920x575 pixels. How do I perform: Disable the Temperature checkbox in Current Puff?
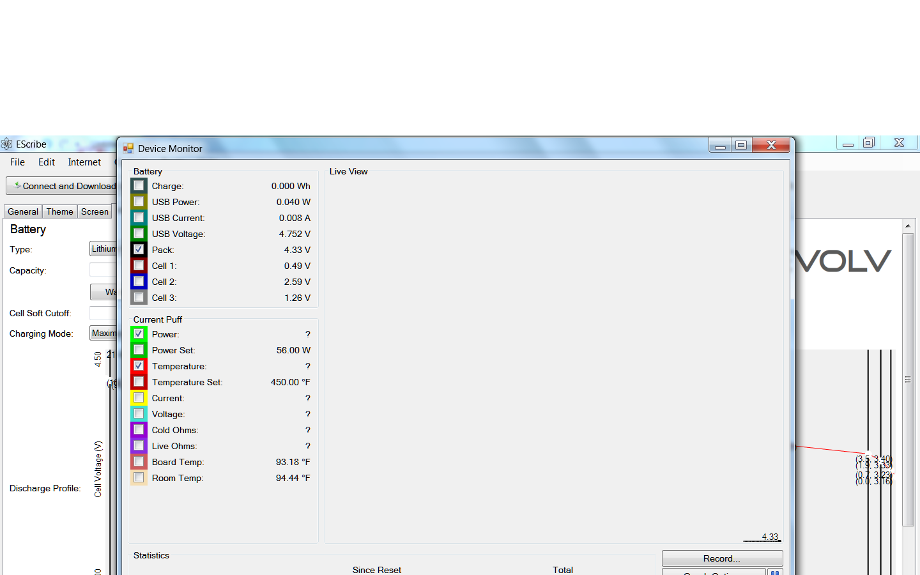click(139, 365)
